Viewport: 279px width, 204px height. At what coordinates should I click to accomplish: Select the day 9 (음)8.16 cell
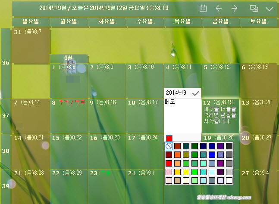[x=107, y=116]
